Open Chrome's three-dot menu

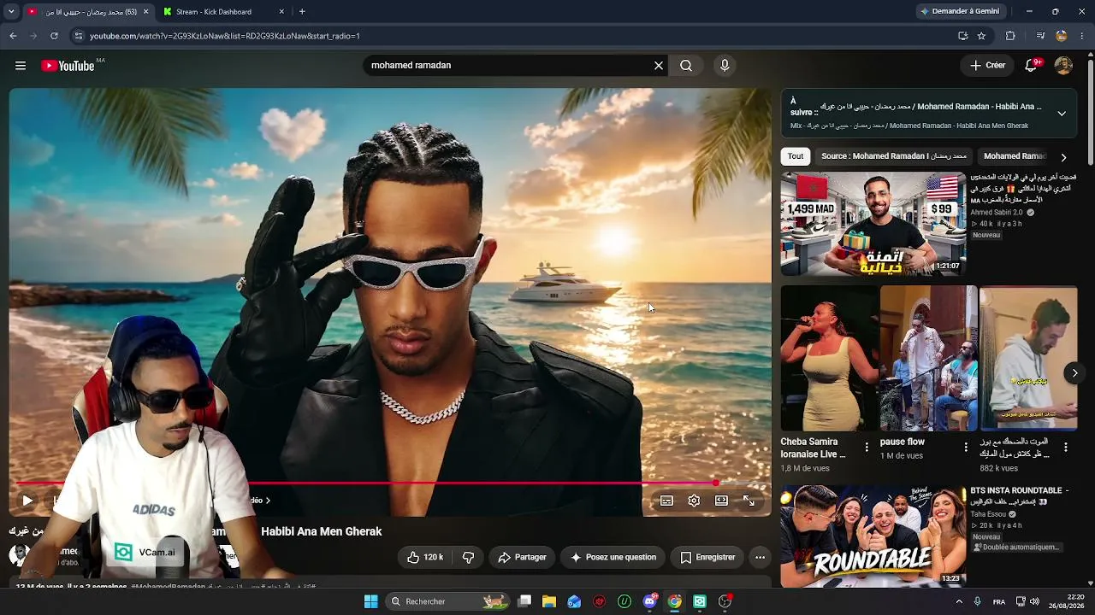click(1082, 36)
